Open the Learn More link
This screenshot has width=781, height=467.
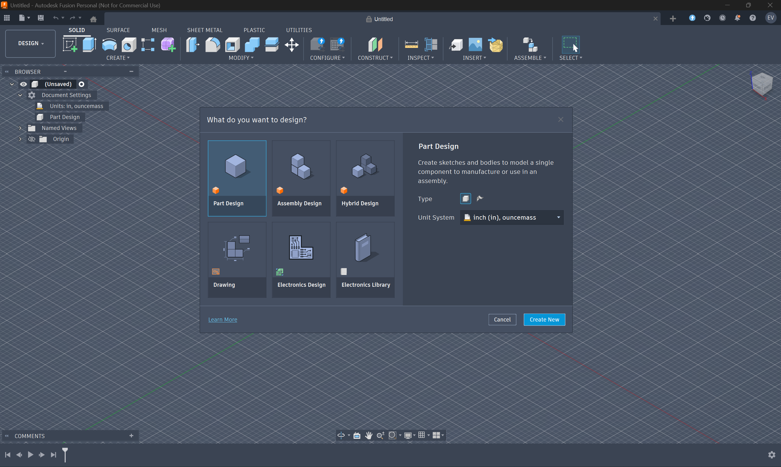(222, 319)
